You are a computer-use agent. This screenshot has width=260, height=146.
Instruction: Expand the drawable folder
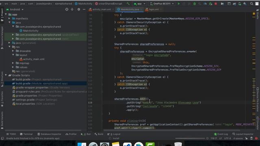(x=13, y=51)
